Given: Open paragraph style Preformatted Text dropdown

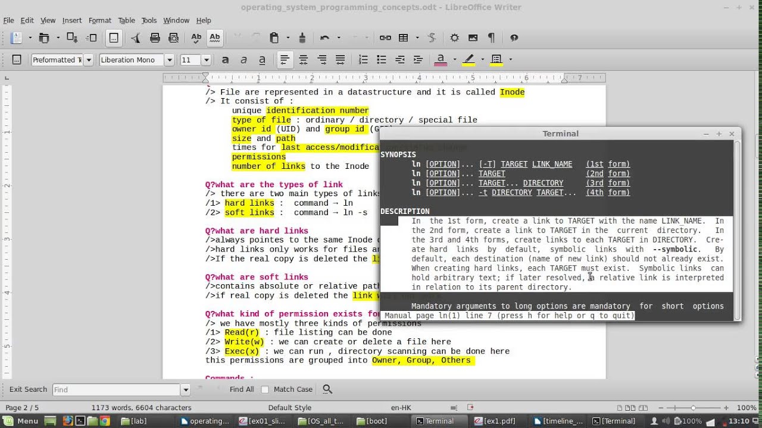Looking at the screenshot, I should 89,60.
